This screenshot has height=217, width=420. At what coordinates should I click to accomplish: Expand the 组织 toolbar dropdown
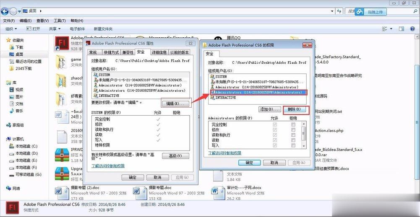(11, 28)
